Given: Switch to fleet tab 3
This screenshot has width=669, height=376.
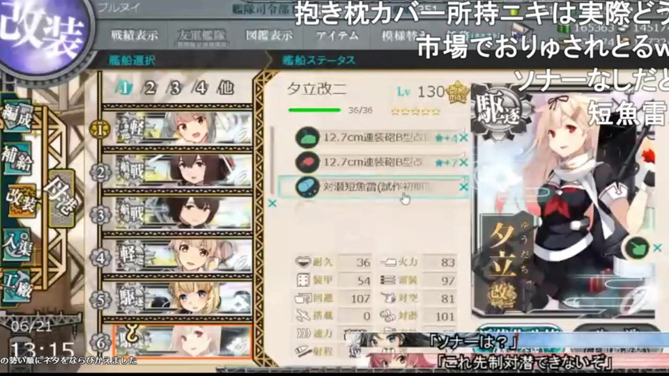Looking at the screenshot, I should pyautogui.click(x=176, y=88).
